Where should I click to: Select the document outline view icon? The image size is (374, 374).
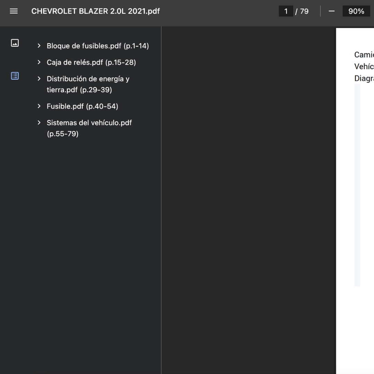tap(15, 76)
